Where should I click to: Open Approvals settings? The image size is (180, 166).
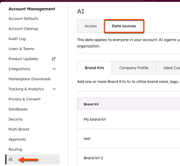coord(17,140)
